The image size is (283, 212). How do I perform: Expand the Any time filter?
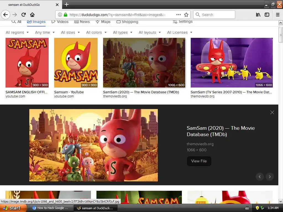45,33
